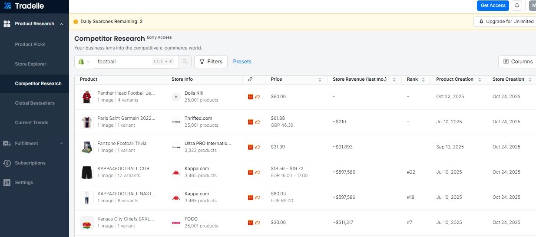Open AliExpress link for KAPPA4FOOTBALL CUR row
Image resolution: width=536 pixels, height=237 pixels.
point(251,172)
